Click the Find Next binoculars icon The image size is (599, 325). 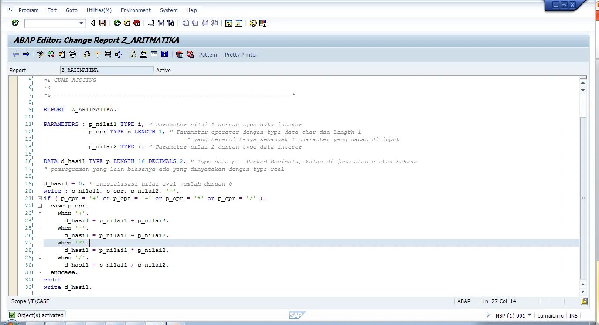coord(170,23)
